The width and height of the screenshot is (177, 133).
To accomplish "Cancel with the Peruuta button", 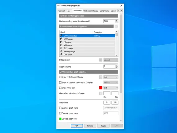I will 90,126.
